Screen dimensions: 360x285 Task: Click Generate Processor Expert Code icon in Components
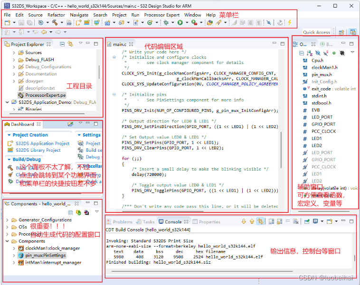pyautogui.click(x=78, y=212)
